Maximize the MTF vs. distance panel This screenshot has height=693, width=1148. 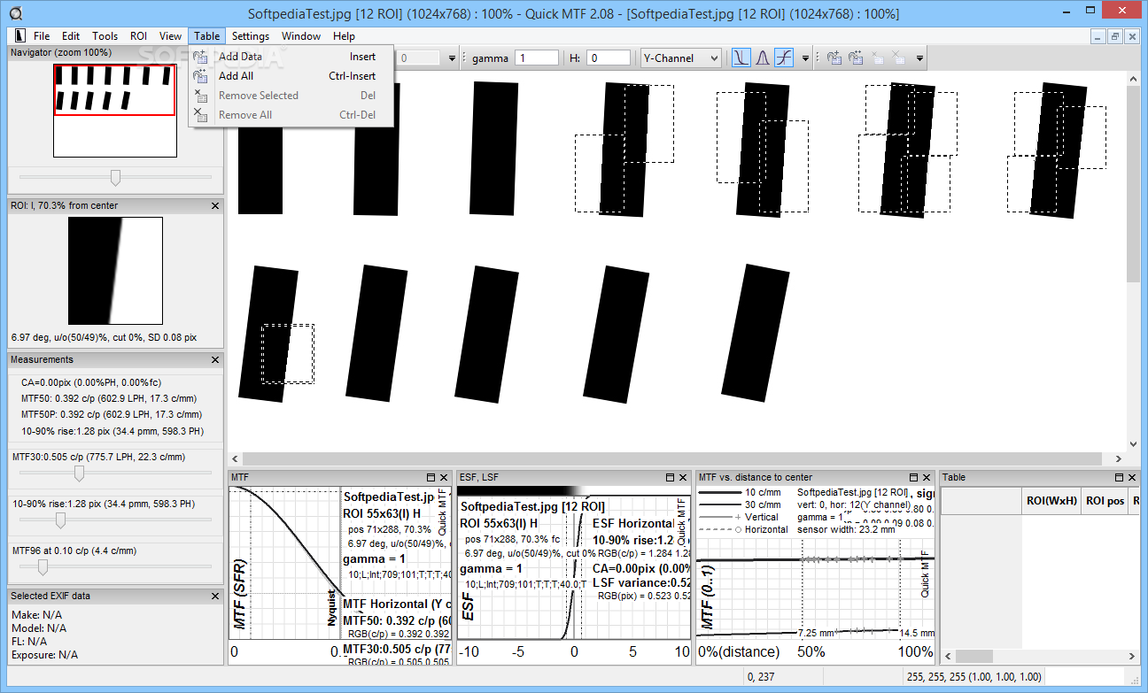914,477
